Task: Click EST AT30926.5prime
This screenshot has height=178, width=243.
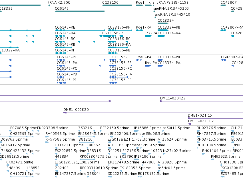Action: click(x=172, y=162)
